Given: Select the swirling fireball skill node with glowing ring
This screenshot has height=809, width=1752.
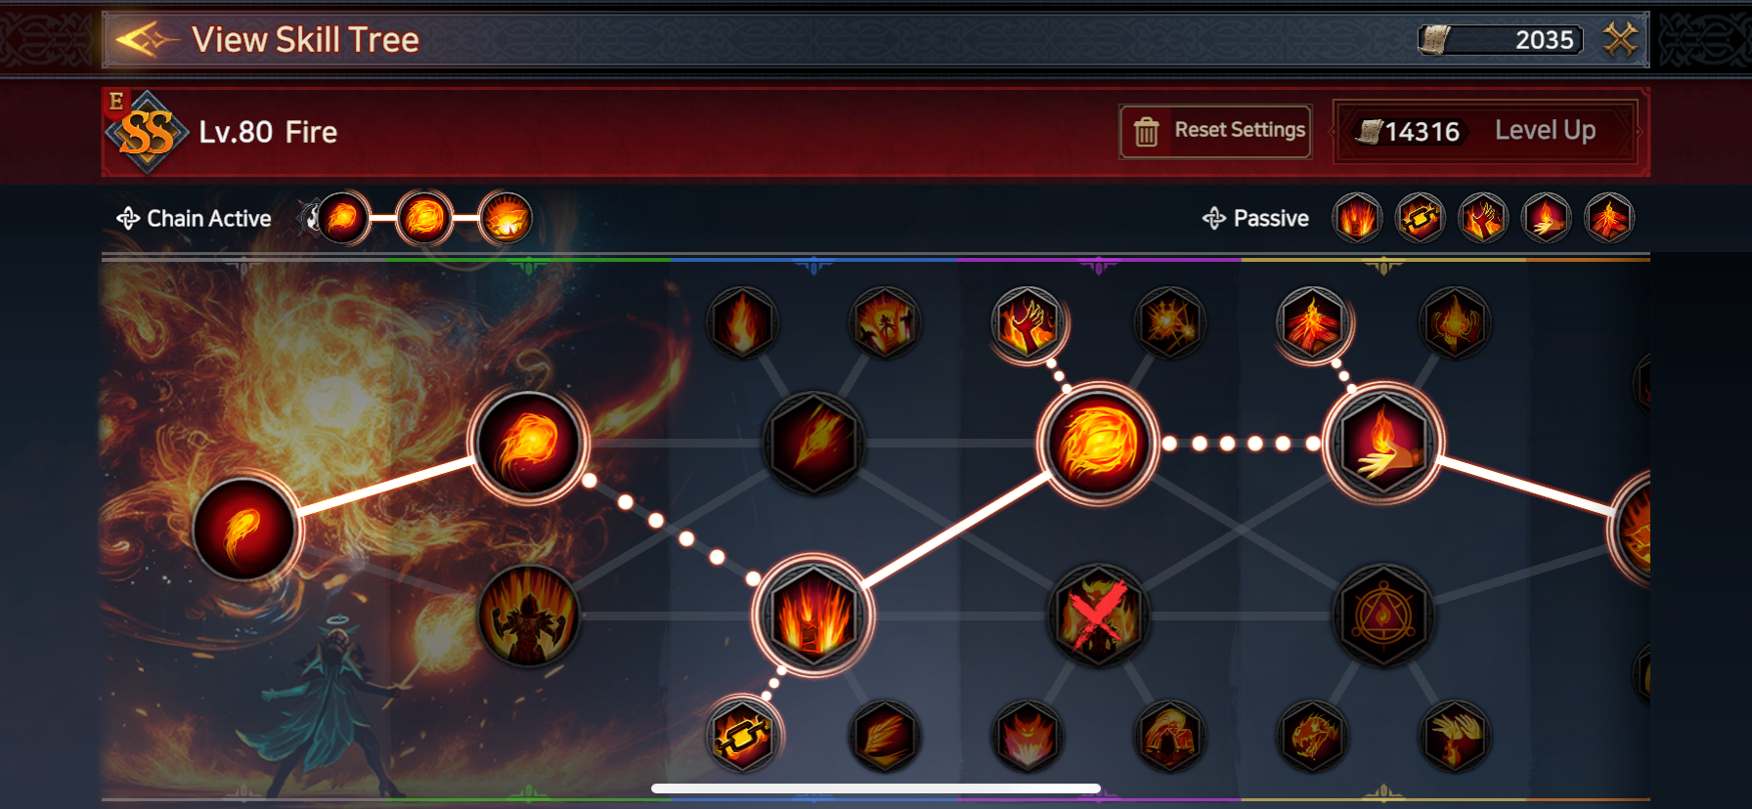Looking at the screenshot, I should click(x=528, y=446).
